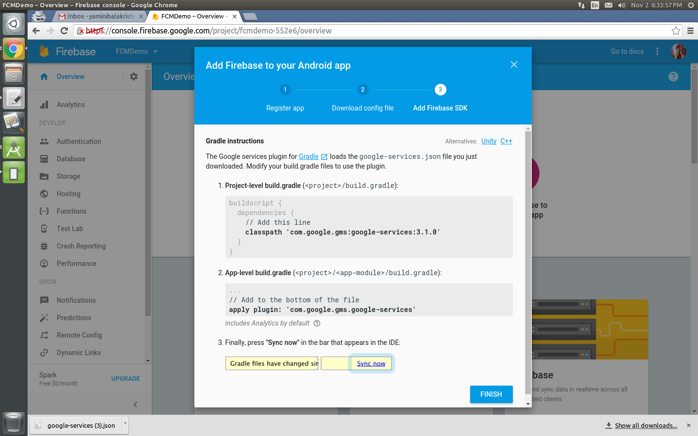This screenshot has height=436, width=698.
Task: Open the FCMDemo project dropdown
Action: tap(137, 51)
